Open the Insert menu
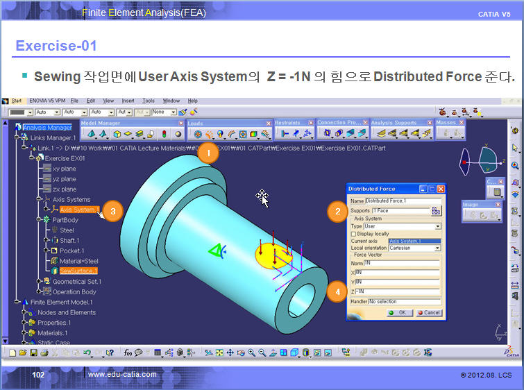Screen dimensions: 524x390 (x=128, y=101)
